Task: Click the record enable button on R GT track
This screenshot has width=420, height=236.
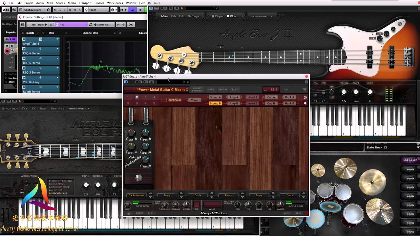Action: tap(7, 51)
